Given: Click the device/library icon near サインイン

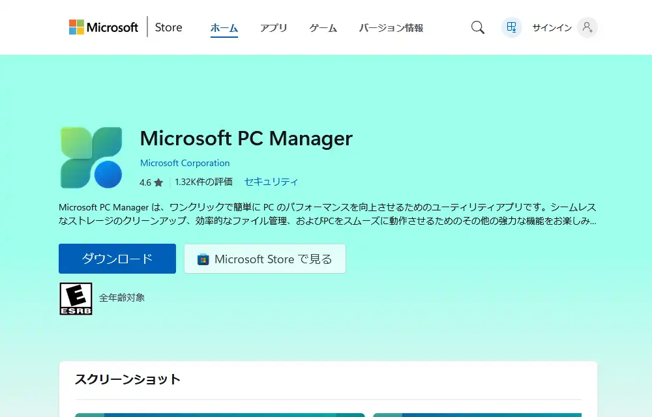Looking at the screenshot, I should tap(511, 27).
